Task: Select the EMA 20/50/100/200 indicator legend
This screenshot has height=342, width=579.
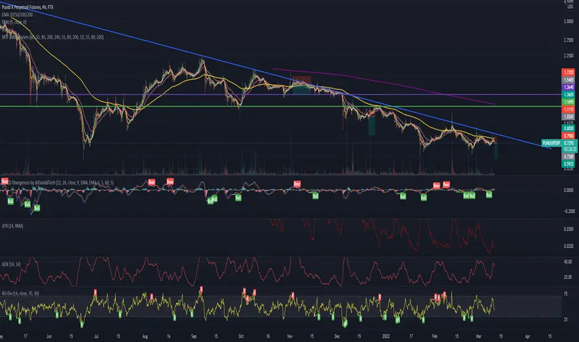Action: (17, 15)
